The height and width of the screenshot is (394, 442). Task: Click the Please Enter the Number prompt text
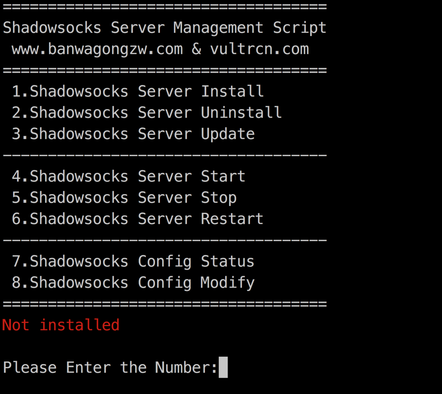pyautogui.click(x=110, y=368)
